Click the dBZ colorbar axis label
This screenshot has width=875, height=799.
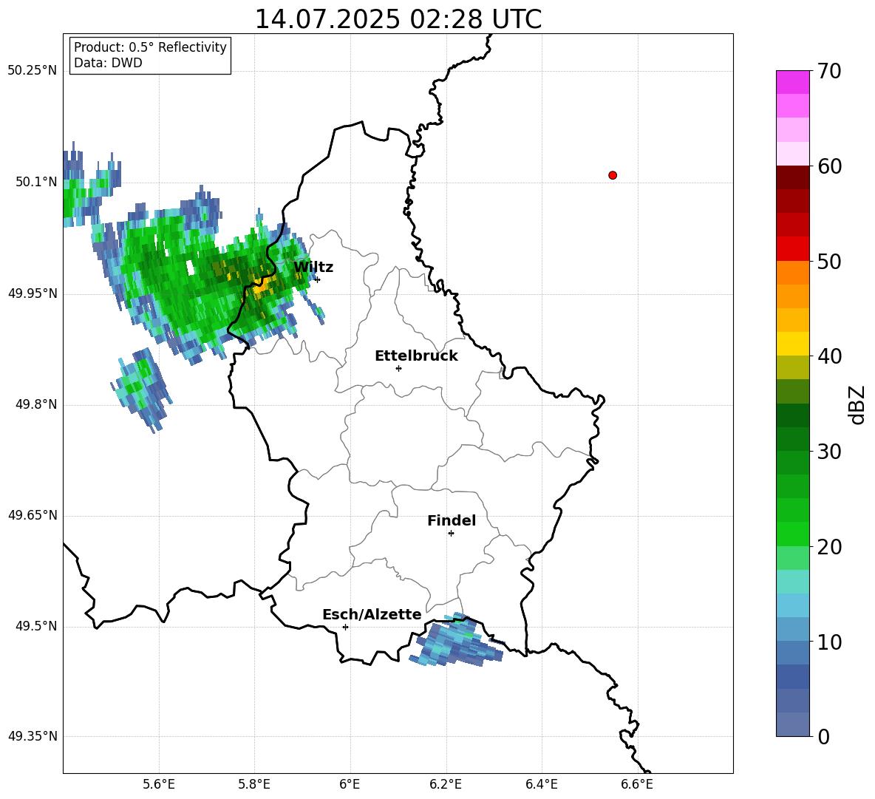coord(858,404)
